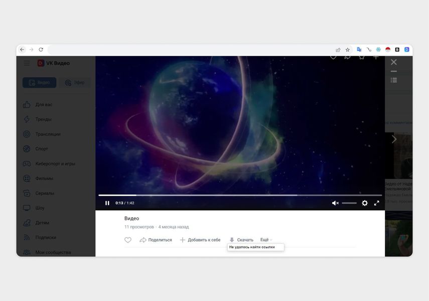Show the playlist with the list icon

point(394,80)
